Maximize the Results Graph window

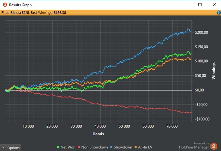(x=200, y=5)
